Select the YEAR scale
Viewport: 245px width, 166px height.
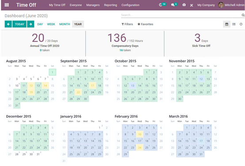tap(78, 24)
